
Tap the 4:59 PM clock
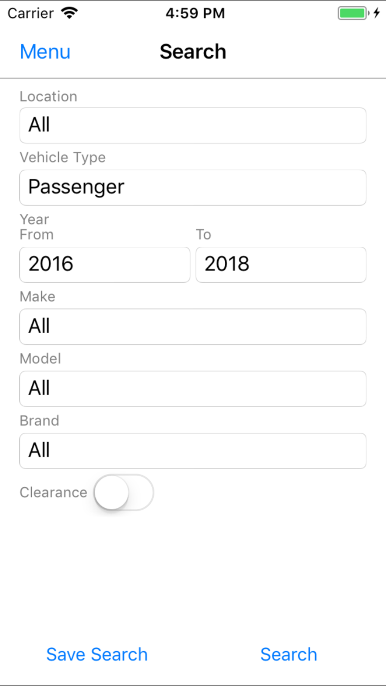click(x=195, y=13)
